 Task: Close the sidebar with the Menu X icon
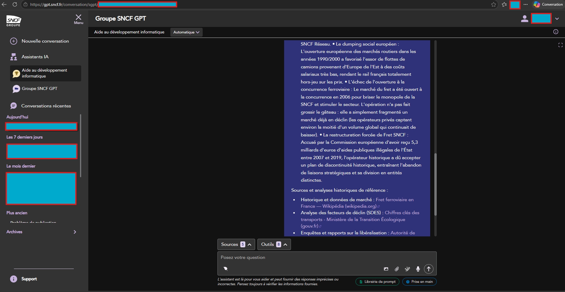tap(79, 19)
